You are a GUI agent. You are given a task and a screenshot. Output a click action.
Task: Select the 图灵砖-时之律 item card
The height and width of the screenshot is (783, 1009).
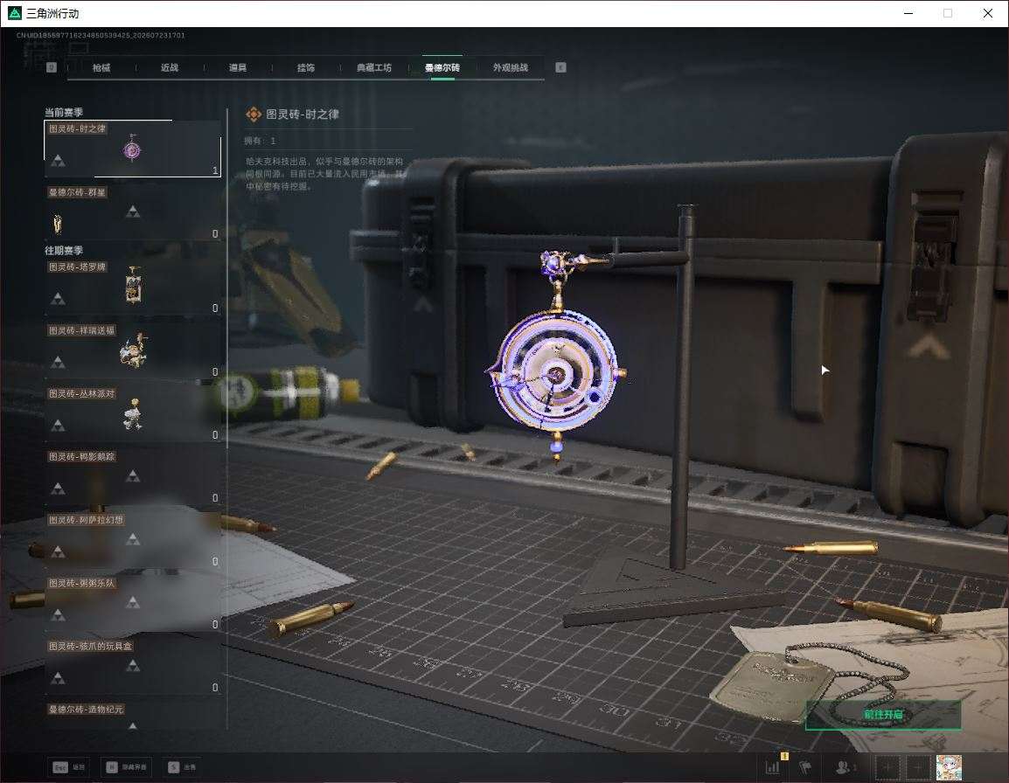click(133, 149)
